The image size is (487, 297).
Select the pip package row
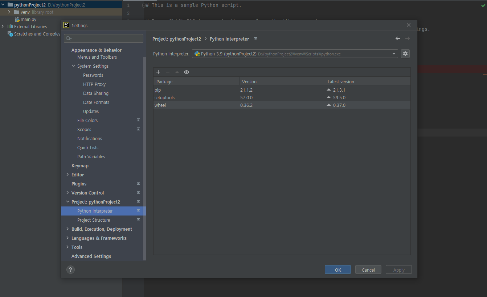(x=282, y=90)
